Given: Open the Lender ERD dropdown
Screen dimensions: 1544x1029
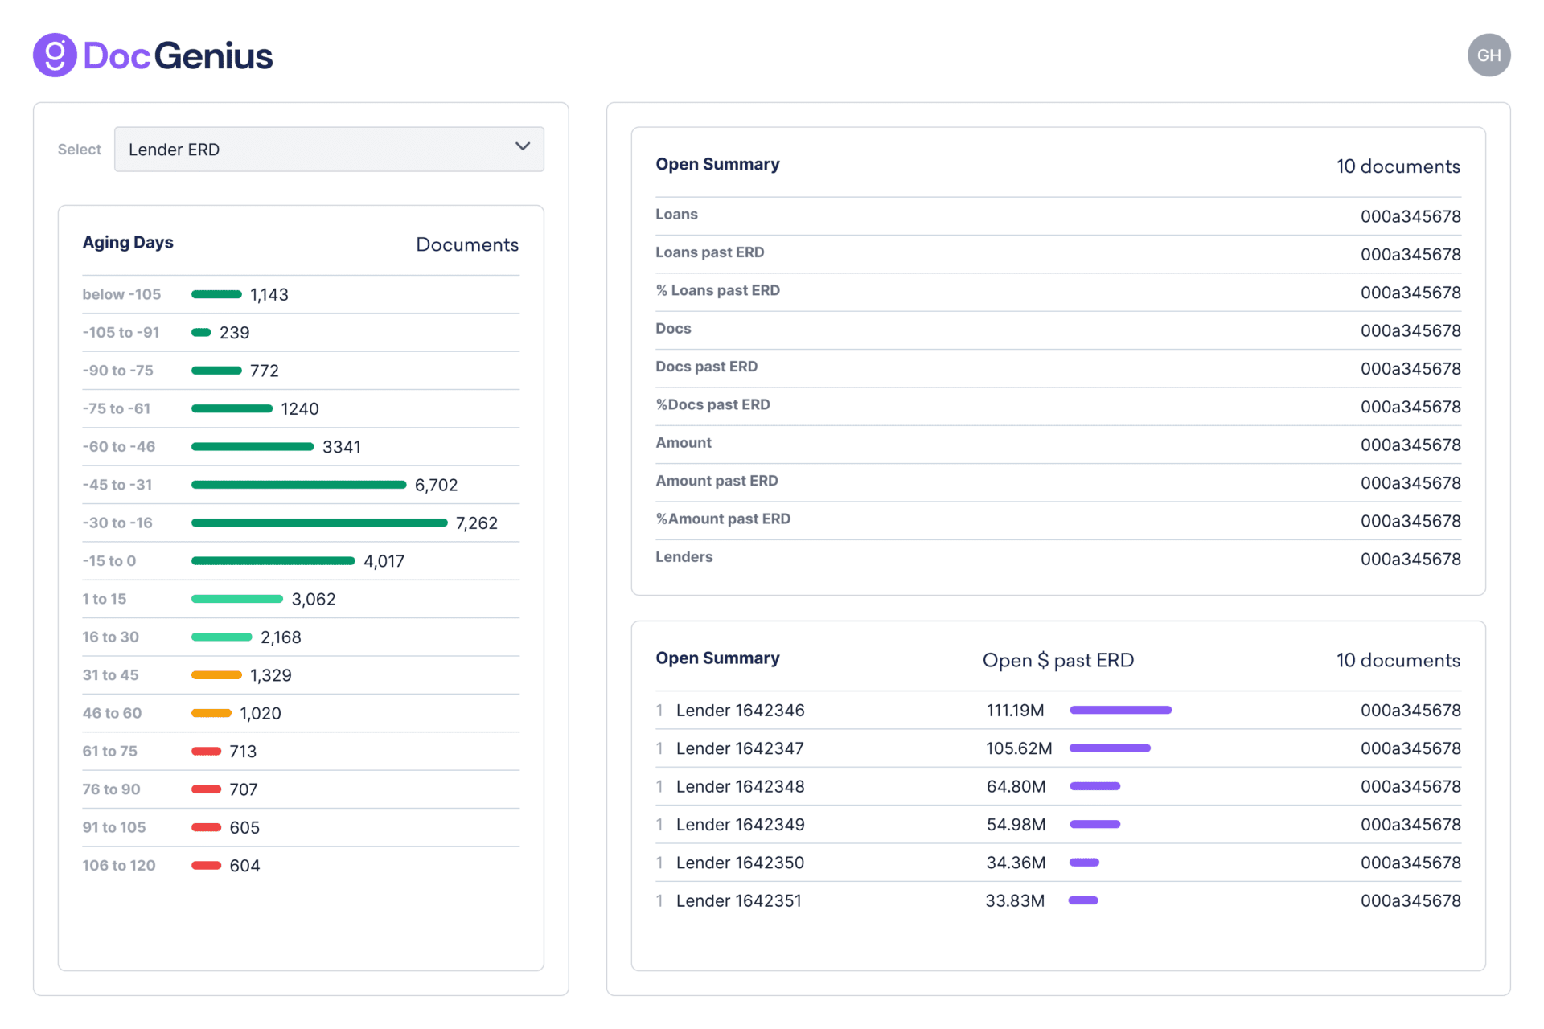Looking at the screenshot, I should (329, 149).
